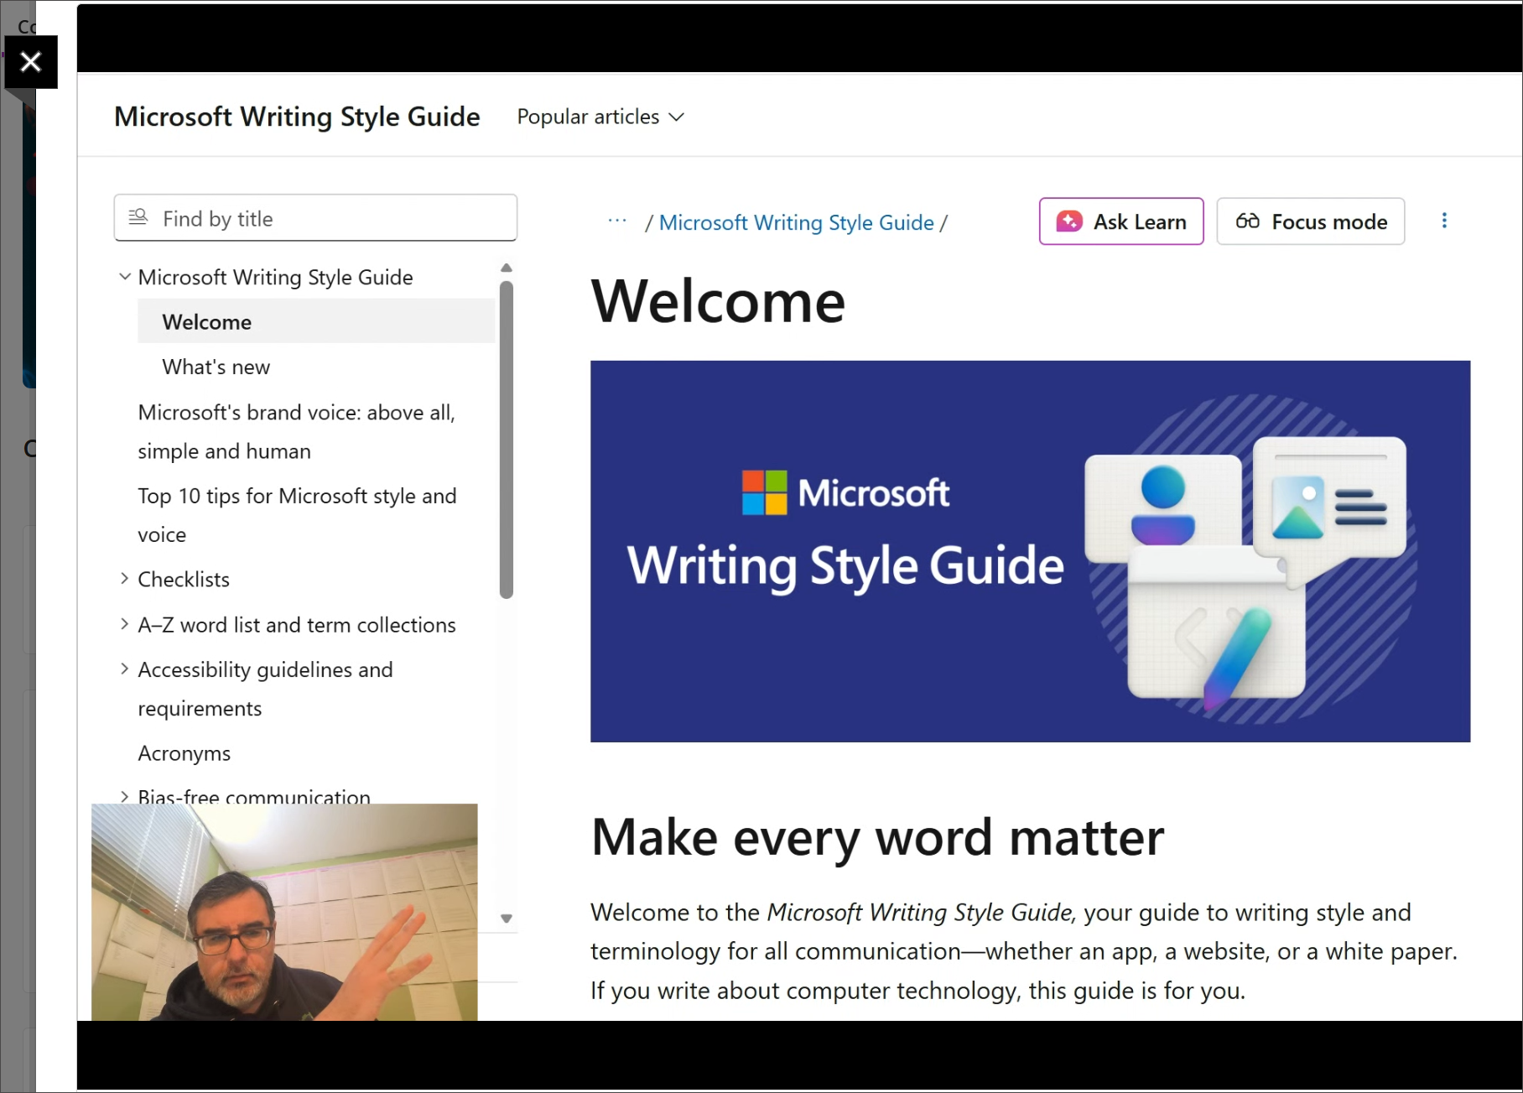Collapse the Microsoft Writing Style Guide tree
Viewport: 1523px width, 1093px height.
[x=125, y=276]
